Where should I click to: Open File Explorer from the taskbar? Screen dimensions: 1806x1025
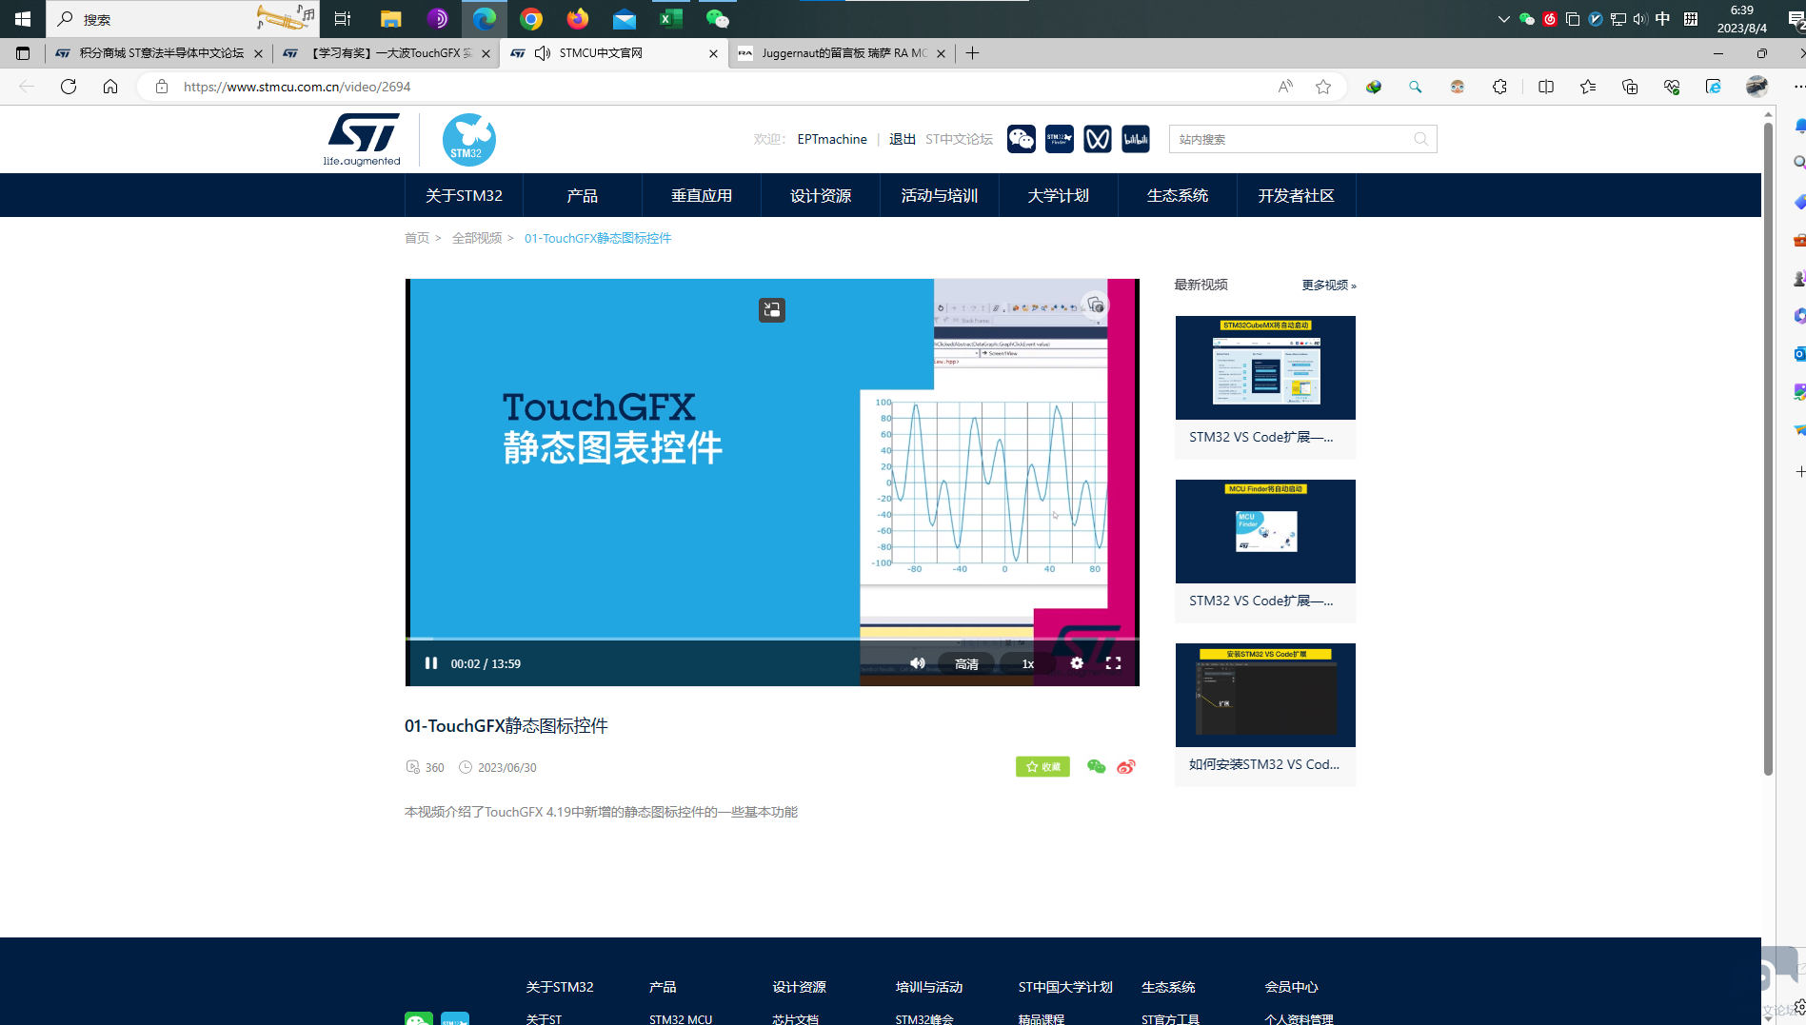390,19
